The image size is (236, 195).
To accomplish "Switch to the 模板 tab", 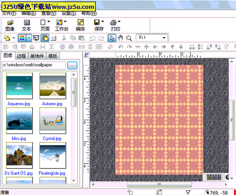I will pyautogui.click(x=53, y=56).
